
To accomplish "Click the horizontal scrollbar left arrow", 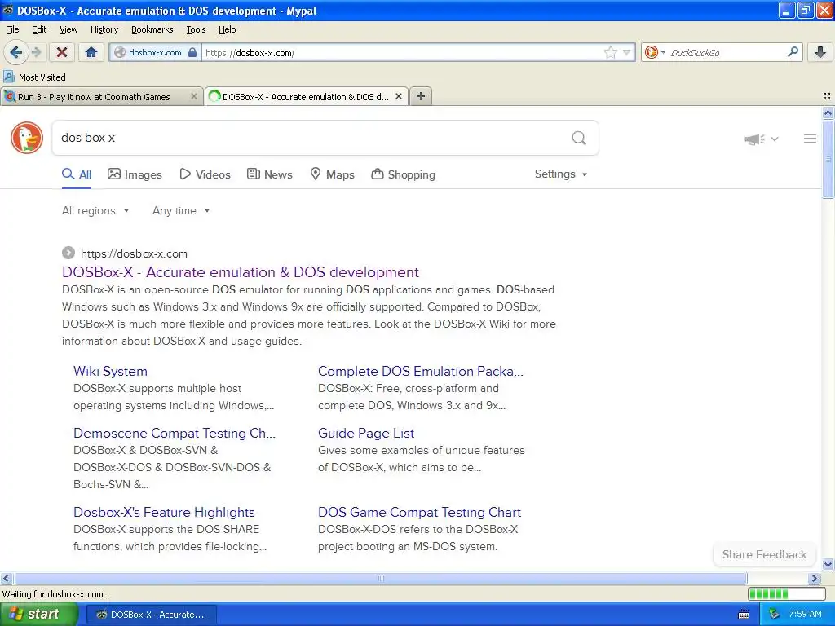I will (x=6, y=578).
